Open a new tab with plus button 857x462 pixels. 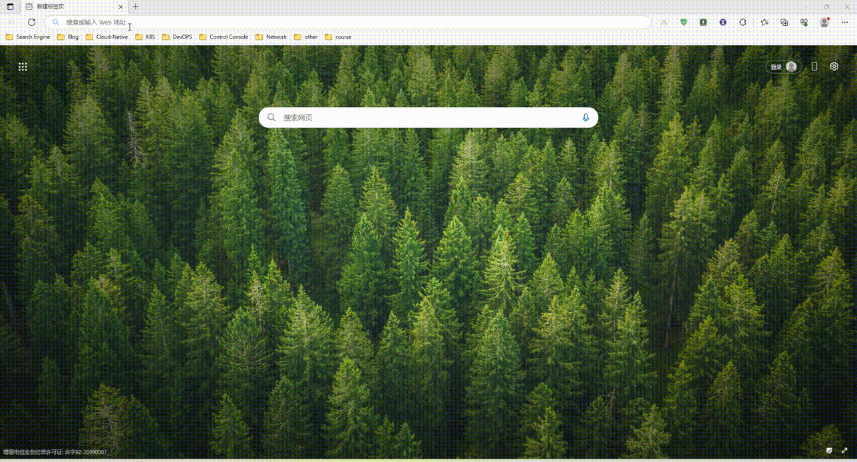coord(136,7)
